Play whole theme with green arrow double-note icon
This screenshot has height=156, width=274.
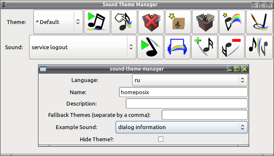tap(97, 22)
